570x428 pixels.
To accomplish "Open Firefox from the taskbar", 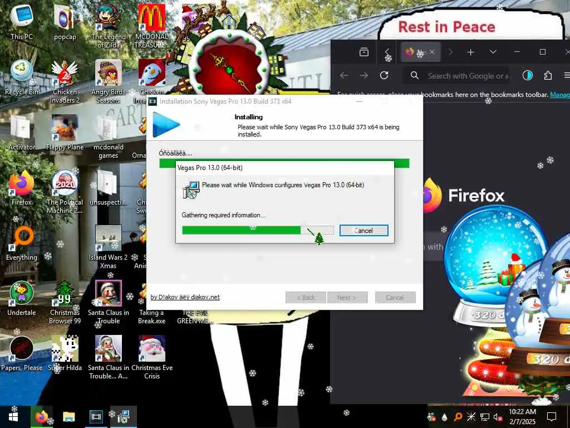I will (41, 417).
